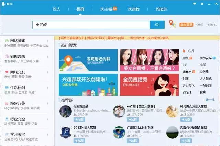Image resolution: width=220 pixels, height=146 pixels.
Task: Click the person icon beside 行业交流
Action: [7, 119]
